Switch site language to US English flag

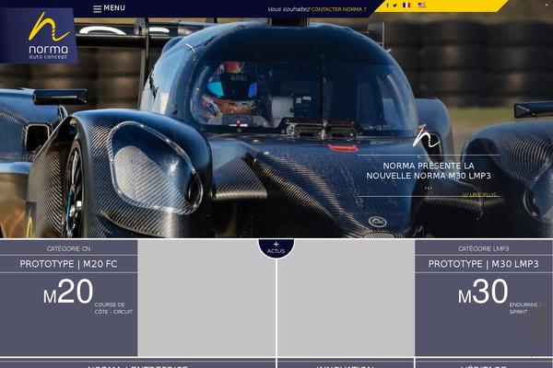coord(421,6)
